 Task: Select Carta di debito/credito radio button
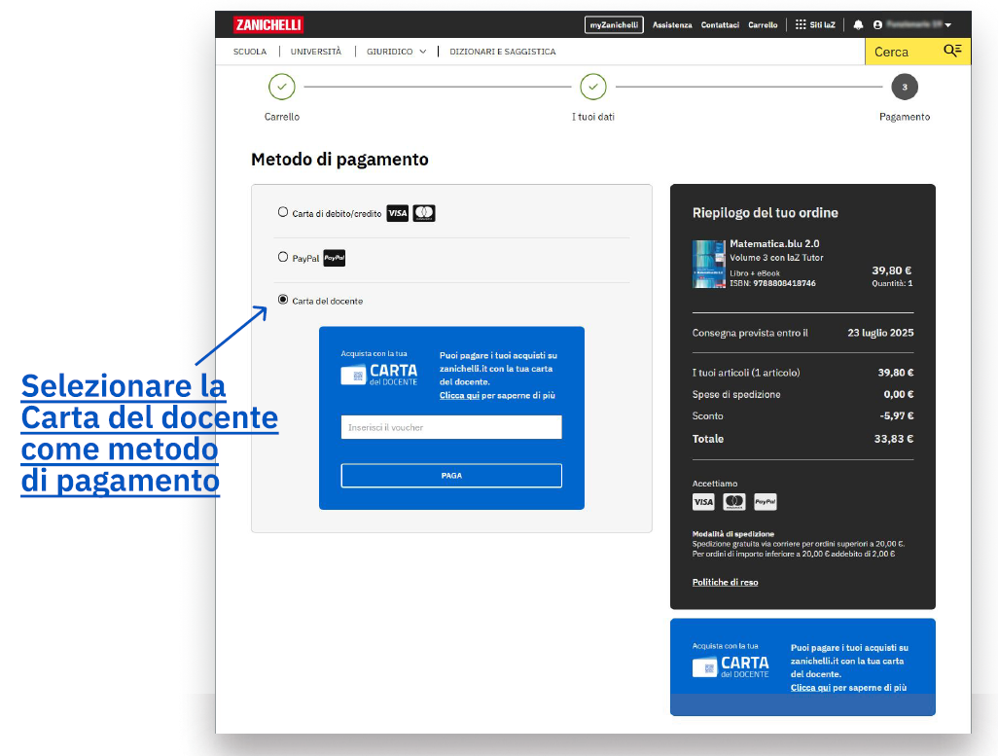pyautogui.click(x=283, y=212)
